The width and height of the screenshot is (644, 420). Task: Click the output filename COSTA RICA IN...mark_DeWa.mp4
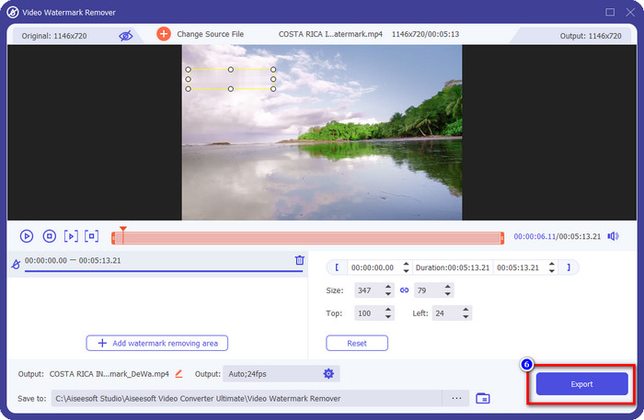pos(109,374)
